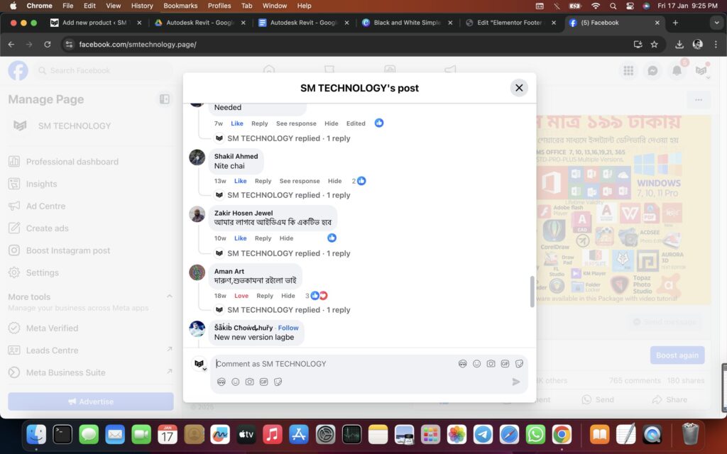Toggle Love reaction on Aman Art's comment

(x=241, y=296)
